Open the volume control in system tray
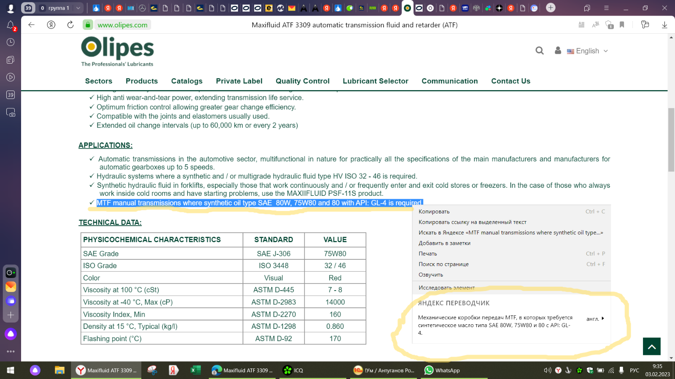This screenshot has height=379, width=675. [x=547, y=370]
